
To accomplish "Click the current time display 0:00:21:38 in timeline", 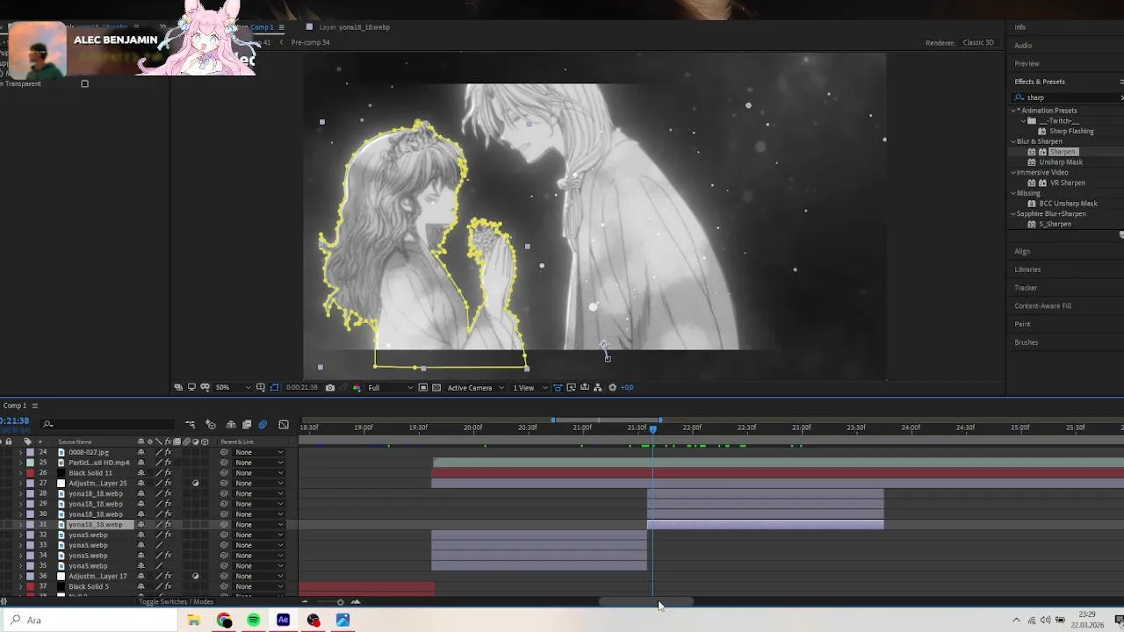I will pyautogui.click(x=15, y=421).
